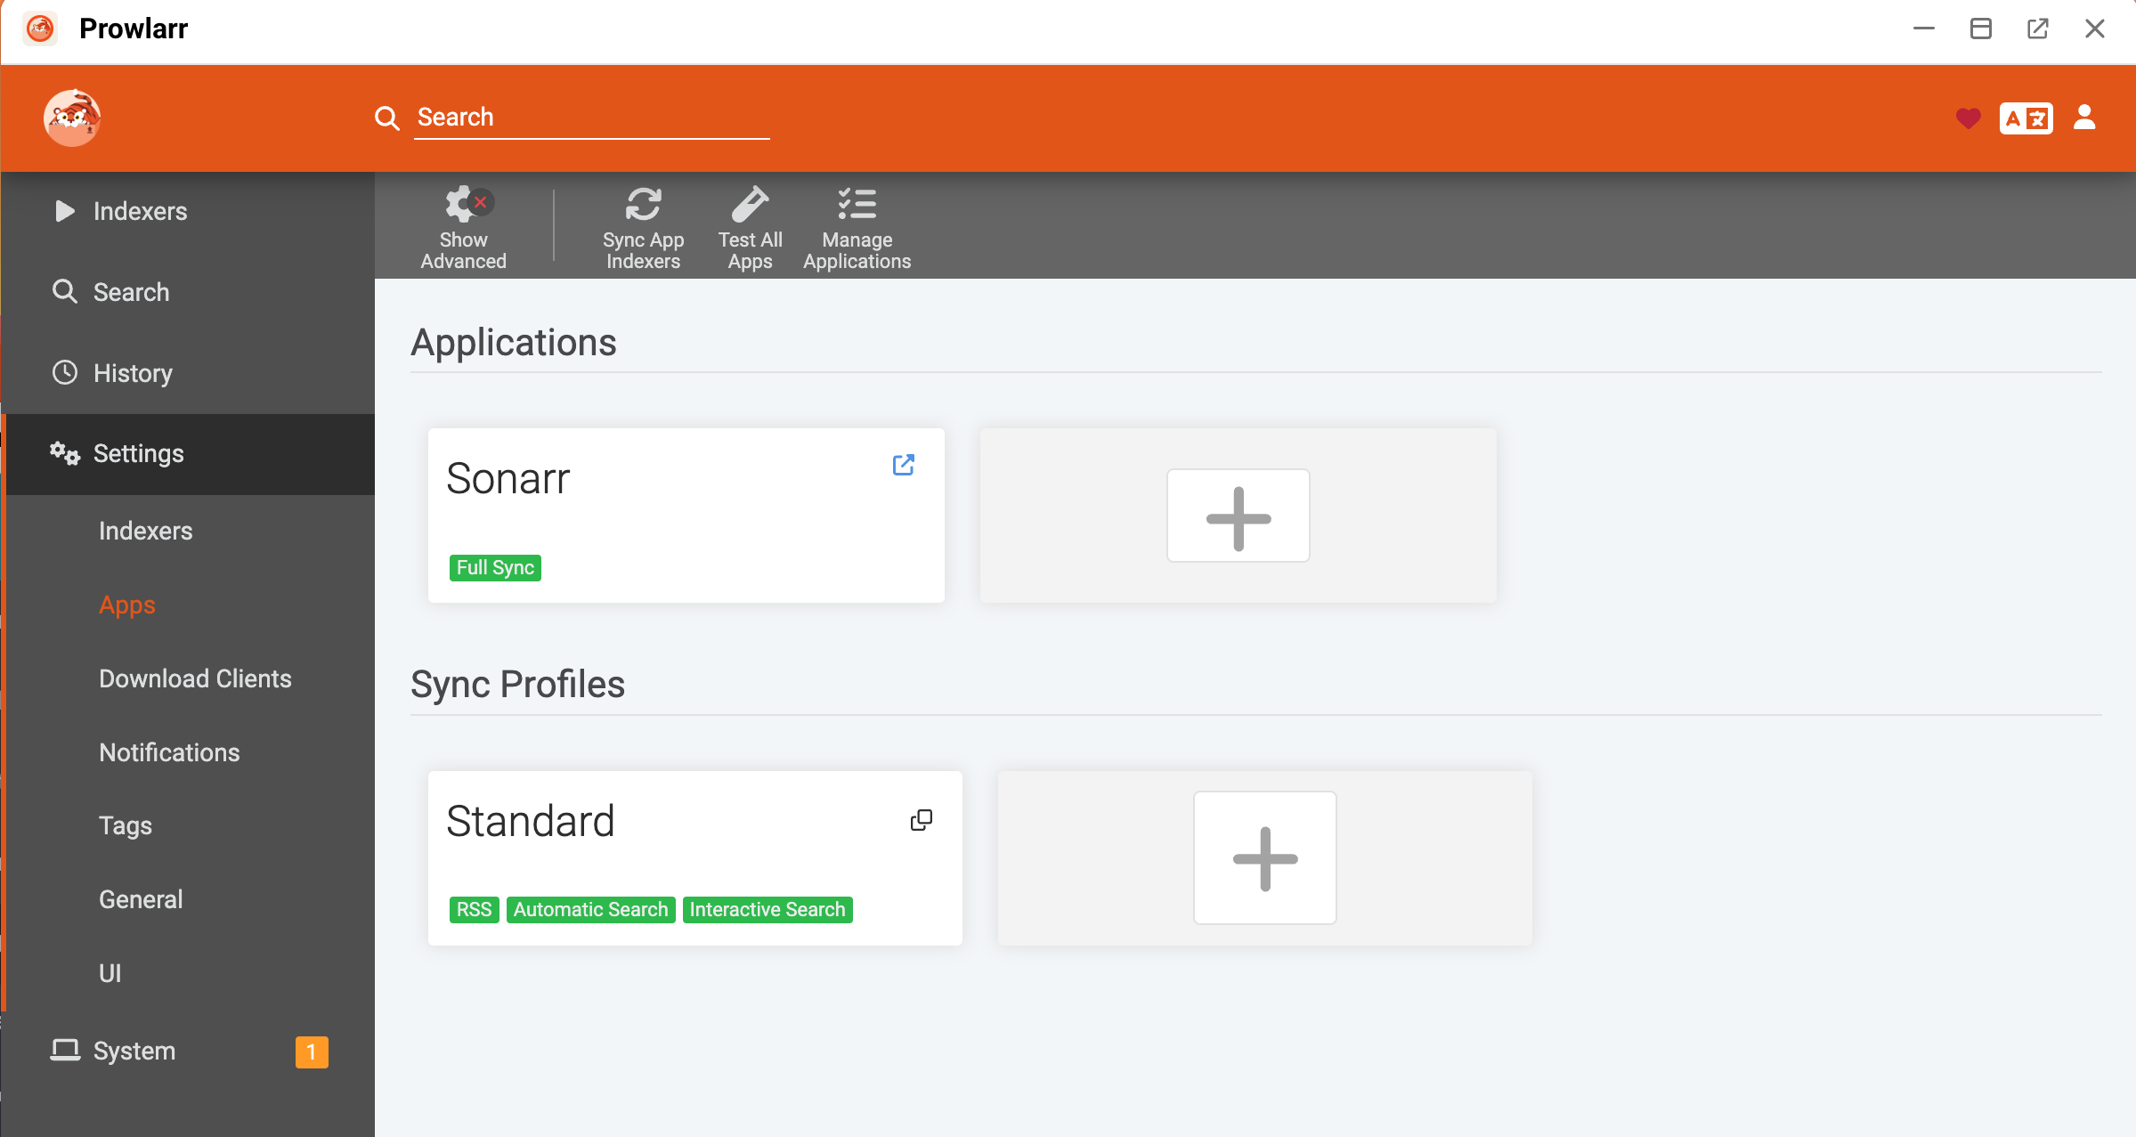Click the Prowlarr logo in header

(72, 118)
